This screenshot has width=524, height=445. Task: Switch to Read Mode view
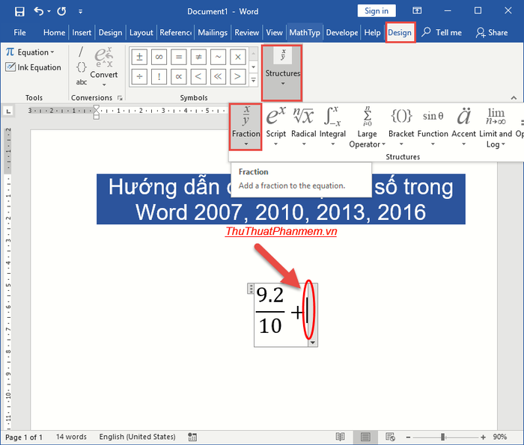click(x=341, y=437)
